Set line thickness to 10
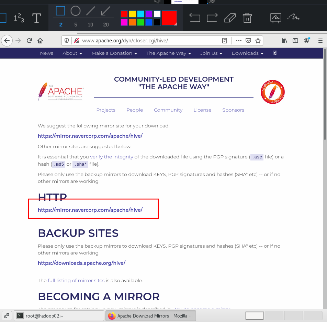Viewport: 327px width, 322px height. [91, 25]
